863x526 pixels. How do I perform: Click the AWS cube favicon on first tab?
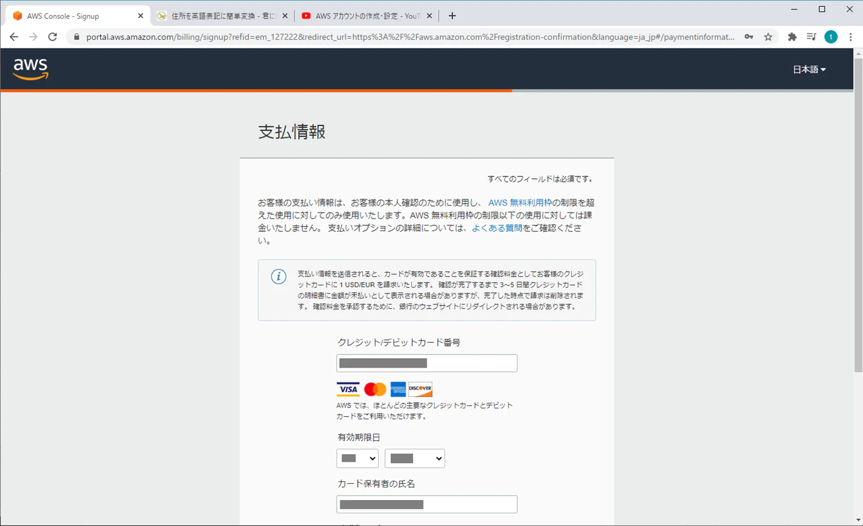click(x=17, y=16)
